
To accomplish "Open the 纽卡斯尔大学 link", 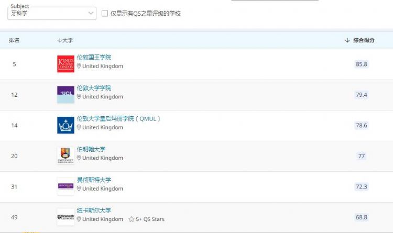I will pos(94,210).
